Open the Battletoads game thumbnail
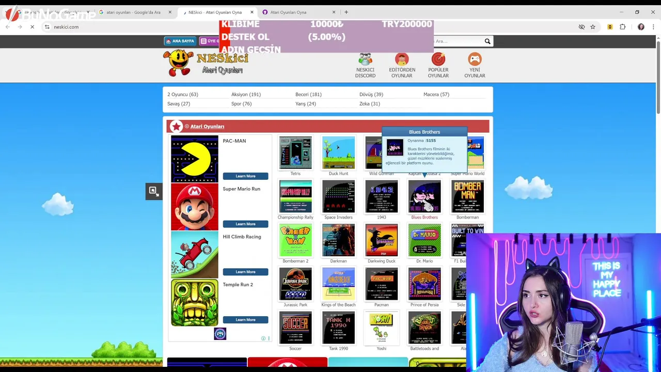661x372 pixels. (424, 328)
